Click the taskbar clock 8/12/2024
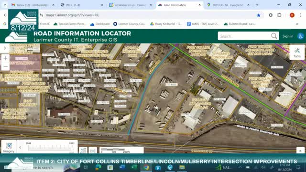 click(285, 168)
